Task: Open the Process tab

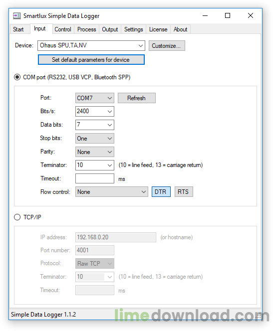Action: (87, 29)
